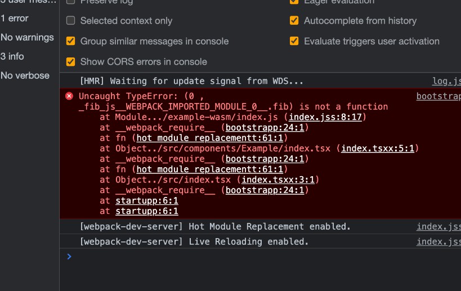Open first startupp:6:1 link
Screen dimensions: 461x291
click(x=147, y=201)
